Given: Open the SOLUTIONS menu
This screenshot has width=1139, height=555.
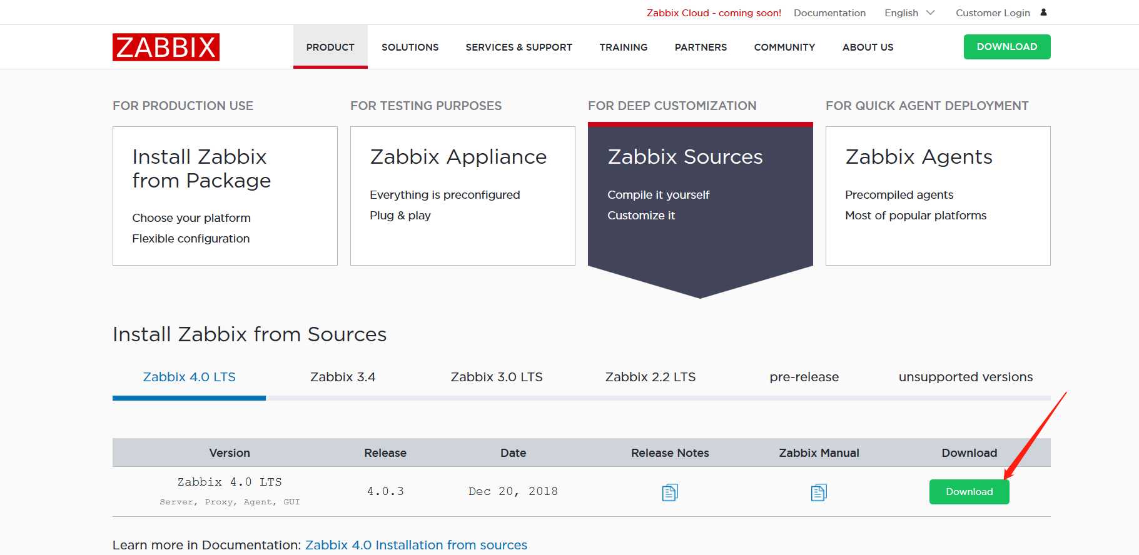Looking at the screenshot, I should point(410,47).
